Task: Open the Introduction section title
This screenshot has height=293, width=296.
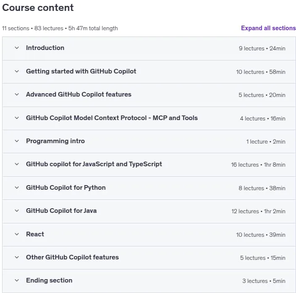Action: 45,48
